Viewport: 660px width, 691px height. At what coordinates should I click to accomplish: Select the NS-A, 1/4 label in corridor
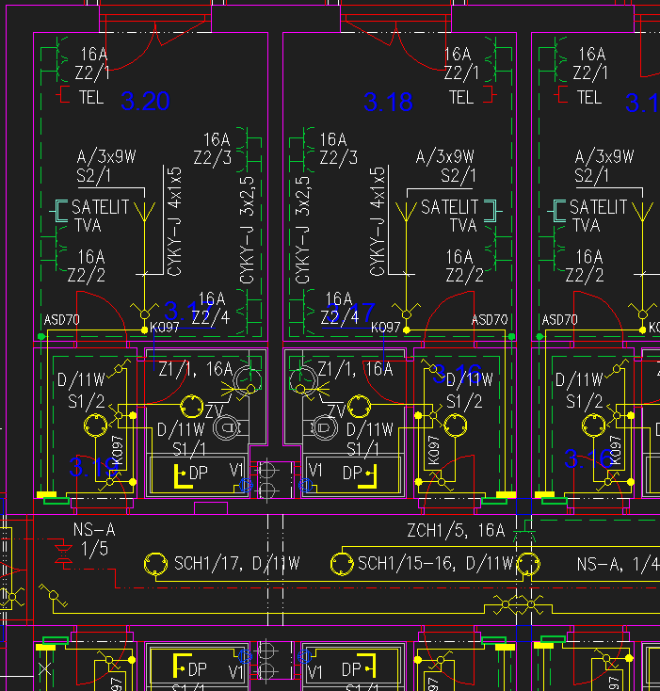617,564
